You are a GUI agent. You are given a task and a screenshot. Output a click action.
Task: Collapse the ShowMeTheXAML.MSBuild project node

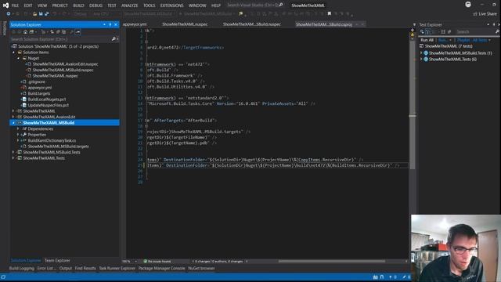(13, 123)
